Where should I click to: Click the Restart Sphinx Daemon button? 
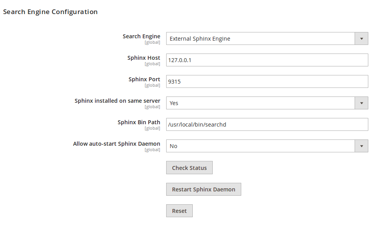[203, 189]
